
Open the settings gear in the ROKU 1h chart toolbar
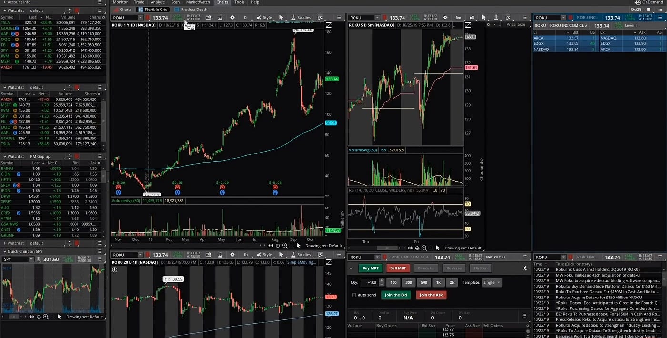click(x=232, y=255)
